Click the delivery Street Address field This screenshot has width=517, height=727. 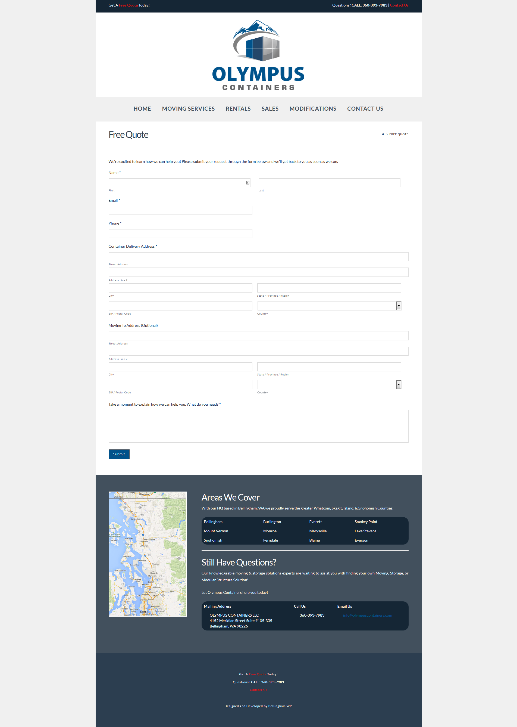coord(258,256)
